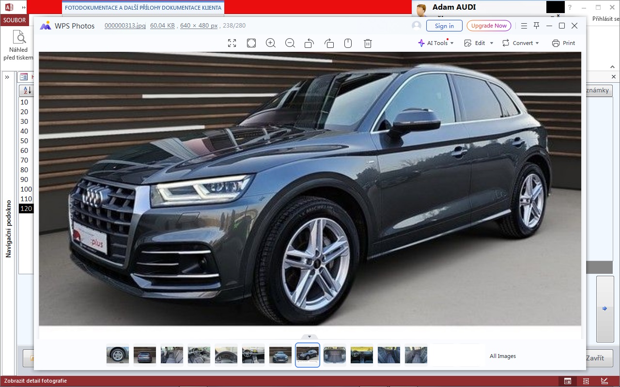This screenshot has width=620, height=387.
Task: Select the wheel close-up thumbnail
Action: click(118, 355)
